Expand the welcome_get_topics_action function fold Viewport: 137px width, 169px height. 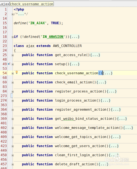[13, 137]
